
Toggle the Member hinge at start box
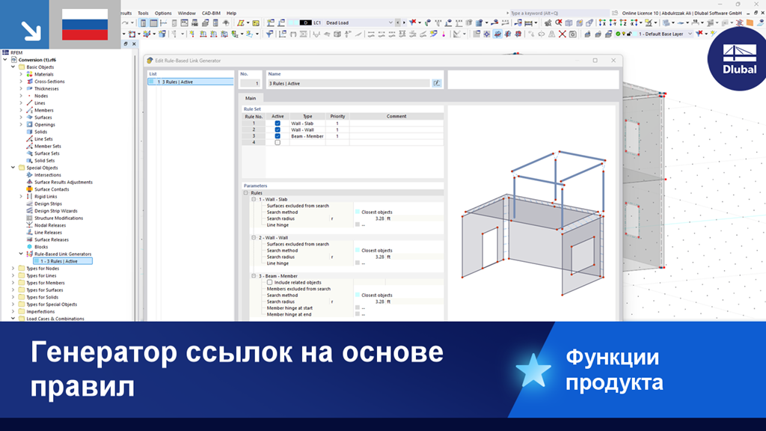tap(357, 308)
